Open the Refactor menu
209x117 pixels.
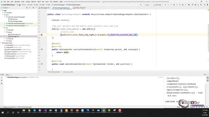[x=34, y=2]
